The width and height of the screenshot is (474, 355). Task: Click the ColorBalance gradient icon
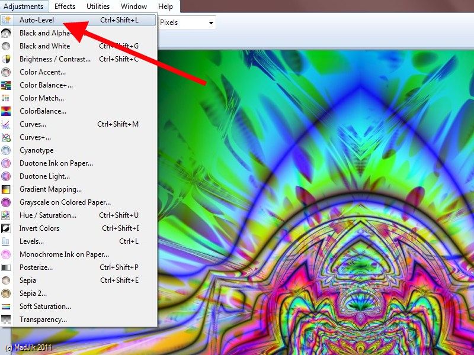coord(6,111)
